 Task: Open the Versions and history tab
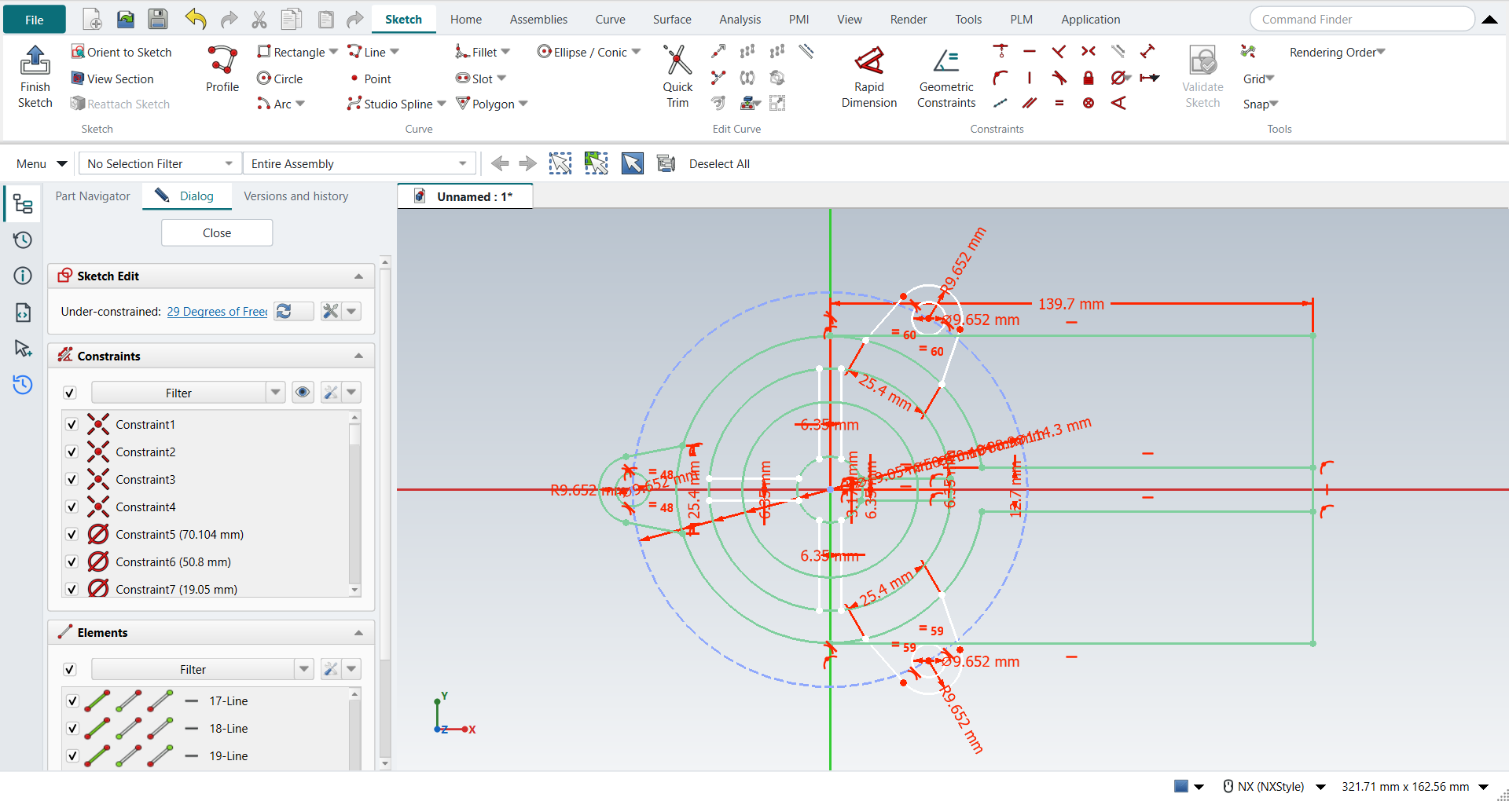click(296, 196)
